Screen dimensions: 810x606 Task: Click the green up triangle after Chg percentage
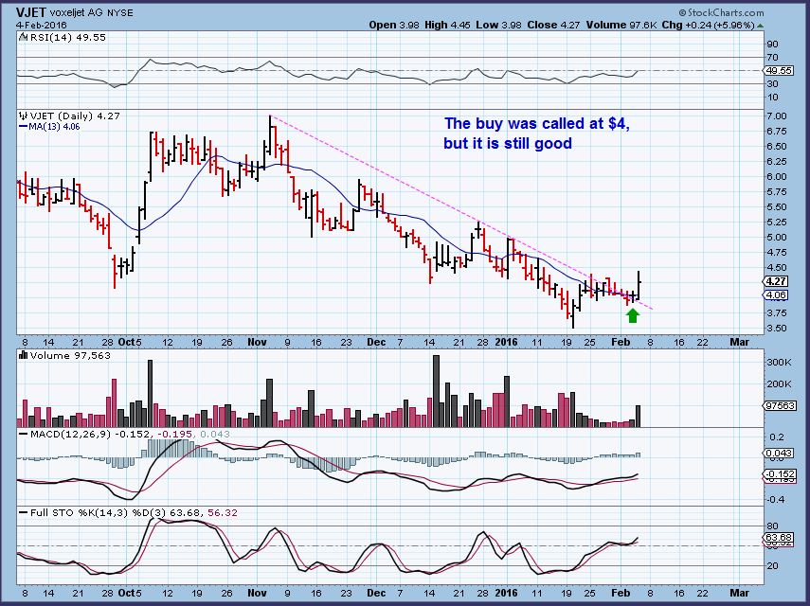(761, 26)
